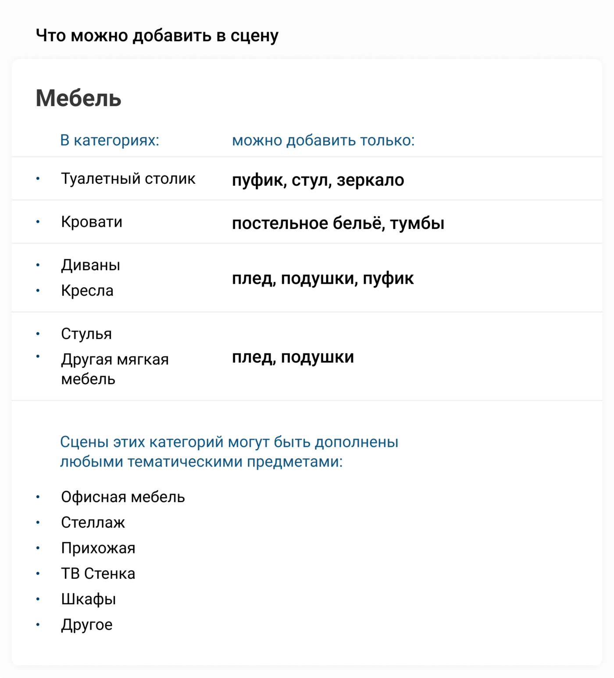Select the "ТВ Стенка" list item
The width and height of the screenshot is (614, 678).
tap(98, 573)
